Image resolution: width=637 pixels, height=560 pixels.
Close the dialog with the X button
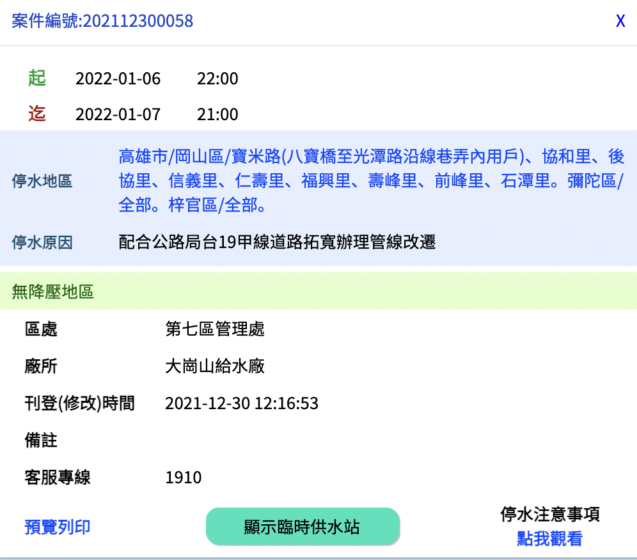(x=620, y=21)
